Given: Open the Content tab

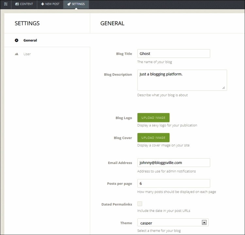Looking at the screenshot, I should pos(24,4).
